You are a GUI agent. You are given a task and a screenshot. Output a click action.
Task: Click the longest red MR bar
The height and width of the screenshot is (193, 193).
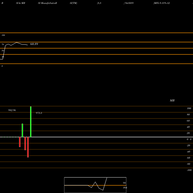[x=28, y=147]
